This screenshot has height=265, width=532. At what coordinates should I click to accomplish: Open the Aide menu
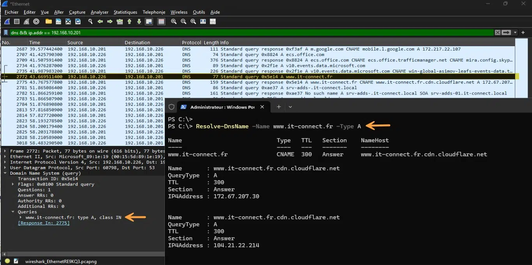(x=215, y=12)
